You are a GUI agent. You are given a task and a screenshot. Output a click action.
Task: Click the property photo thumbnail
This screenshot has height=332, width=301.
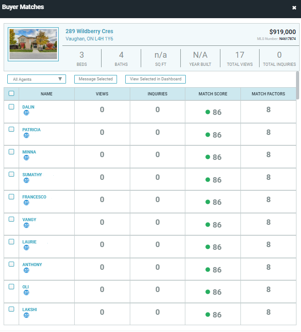tap(33, 44)
